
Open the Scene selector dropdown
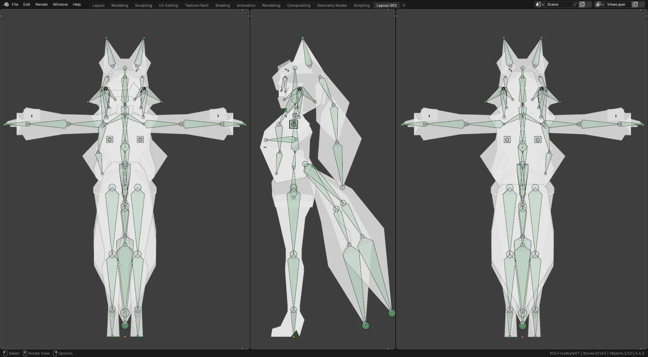pos(543,4)
